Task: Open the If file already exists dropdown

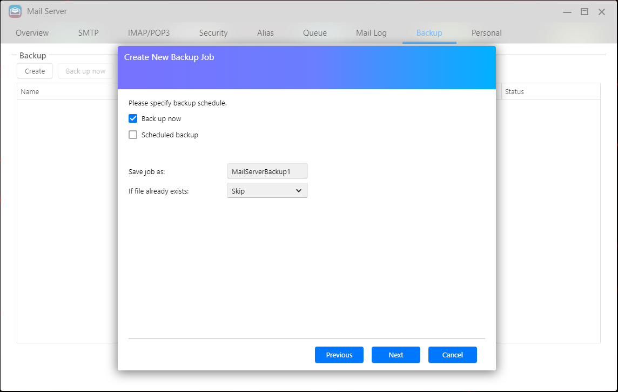Action: point(267,191)
